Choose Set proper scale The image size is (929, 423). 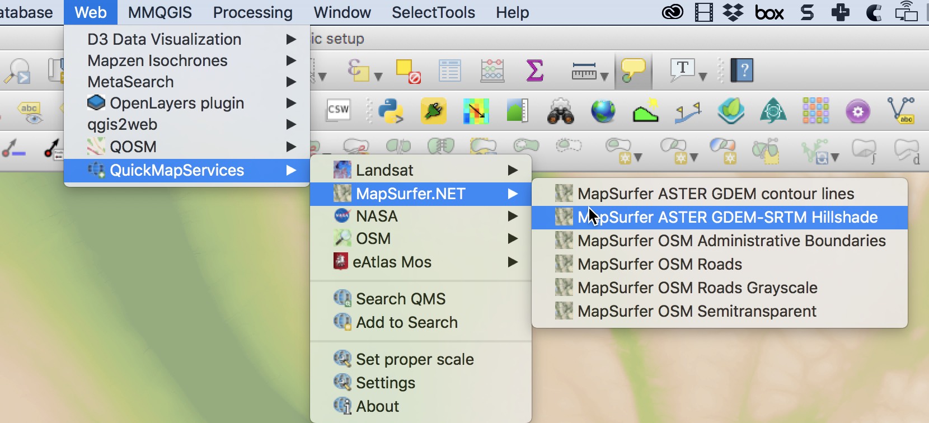[421, 359]
